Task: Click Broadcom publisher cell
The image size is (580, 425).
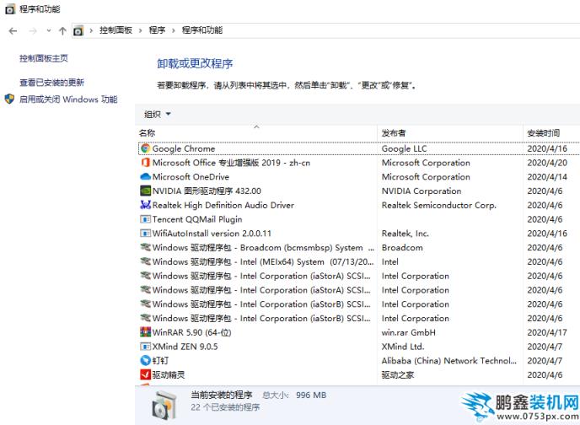Action: (x=402, y=247)
